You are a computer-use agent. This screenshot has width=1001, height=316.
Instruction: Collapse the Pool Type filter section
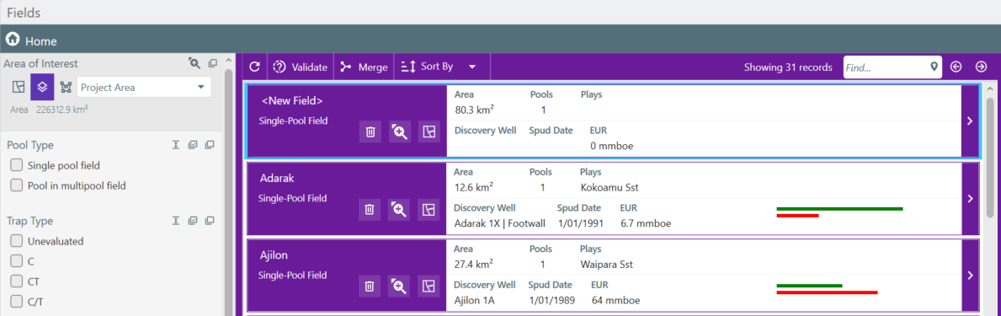pyautogui.click(x=176, y=145)
